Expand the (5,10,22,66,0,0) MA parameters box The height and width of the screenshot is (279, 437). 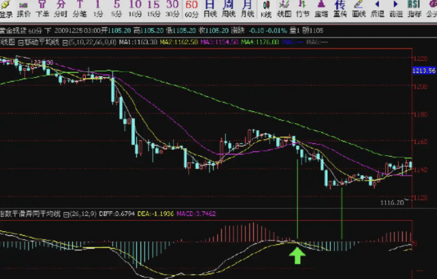tap(65, 43)
